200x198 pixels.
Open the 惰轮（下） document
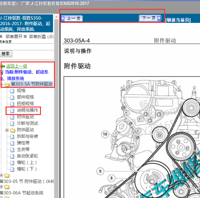point(27,169)
